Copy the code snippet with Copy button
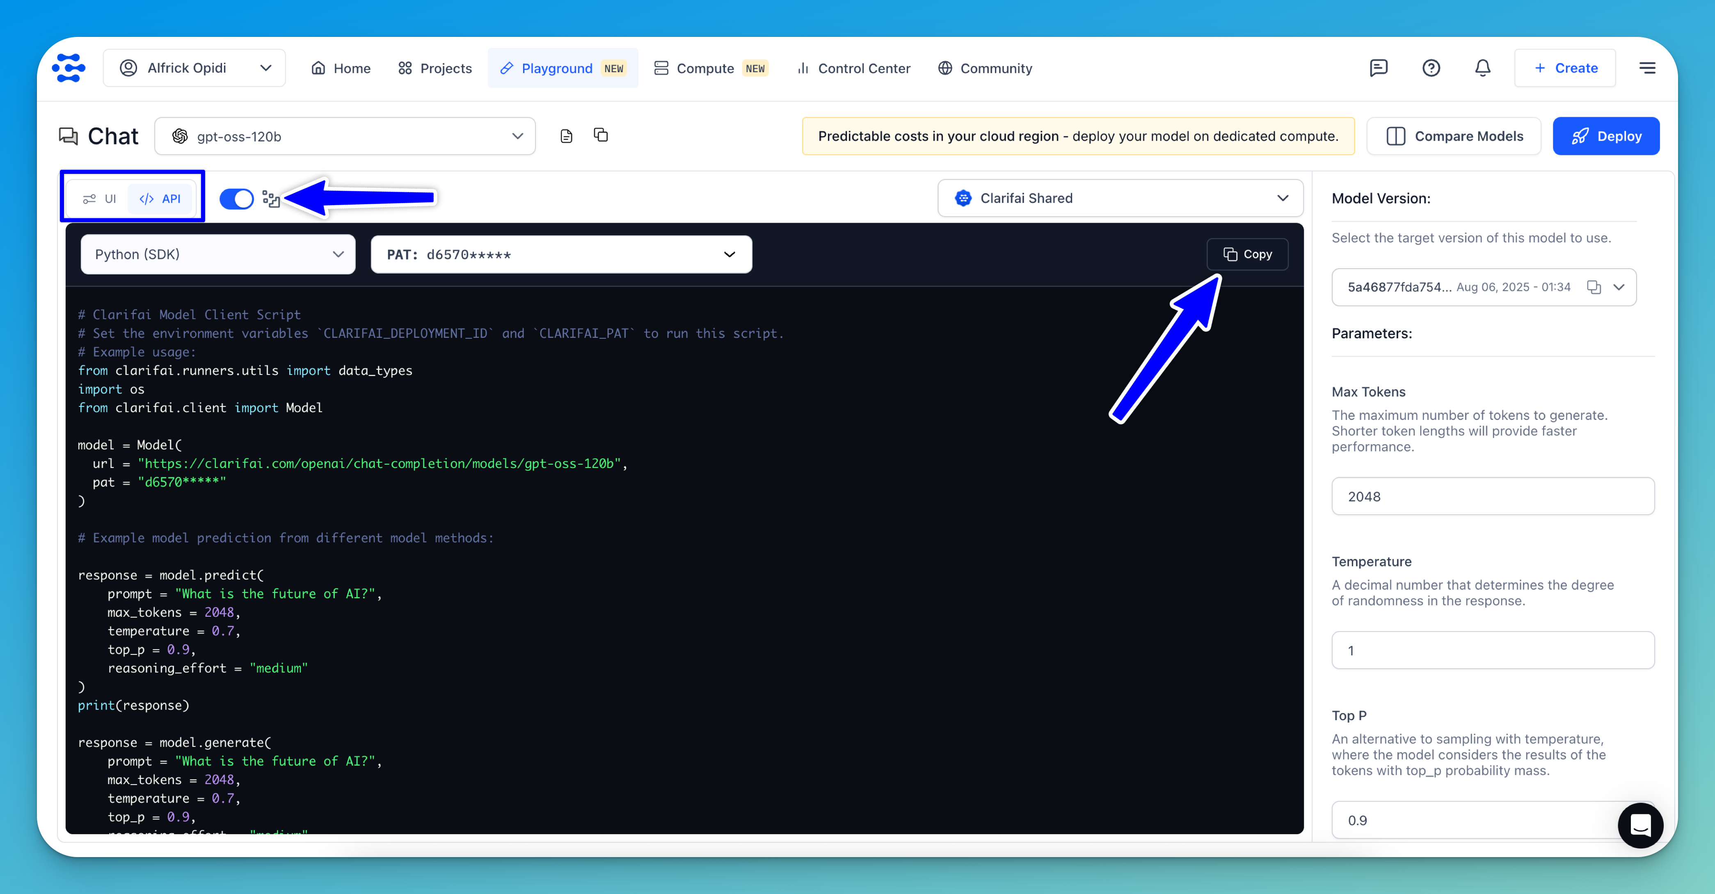This screenshot has width=1715, height=894. pyautogui.click(x=1248, y=254)
